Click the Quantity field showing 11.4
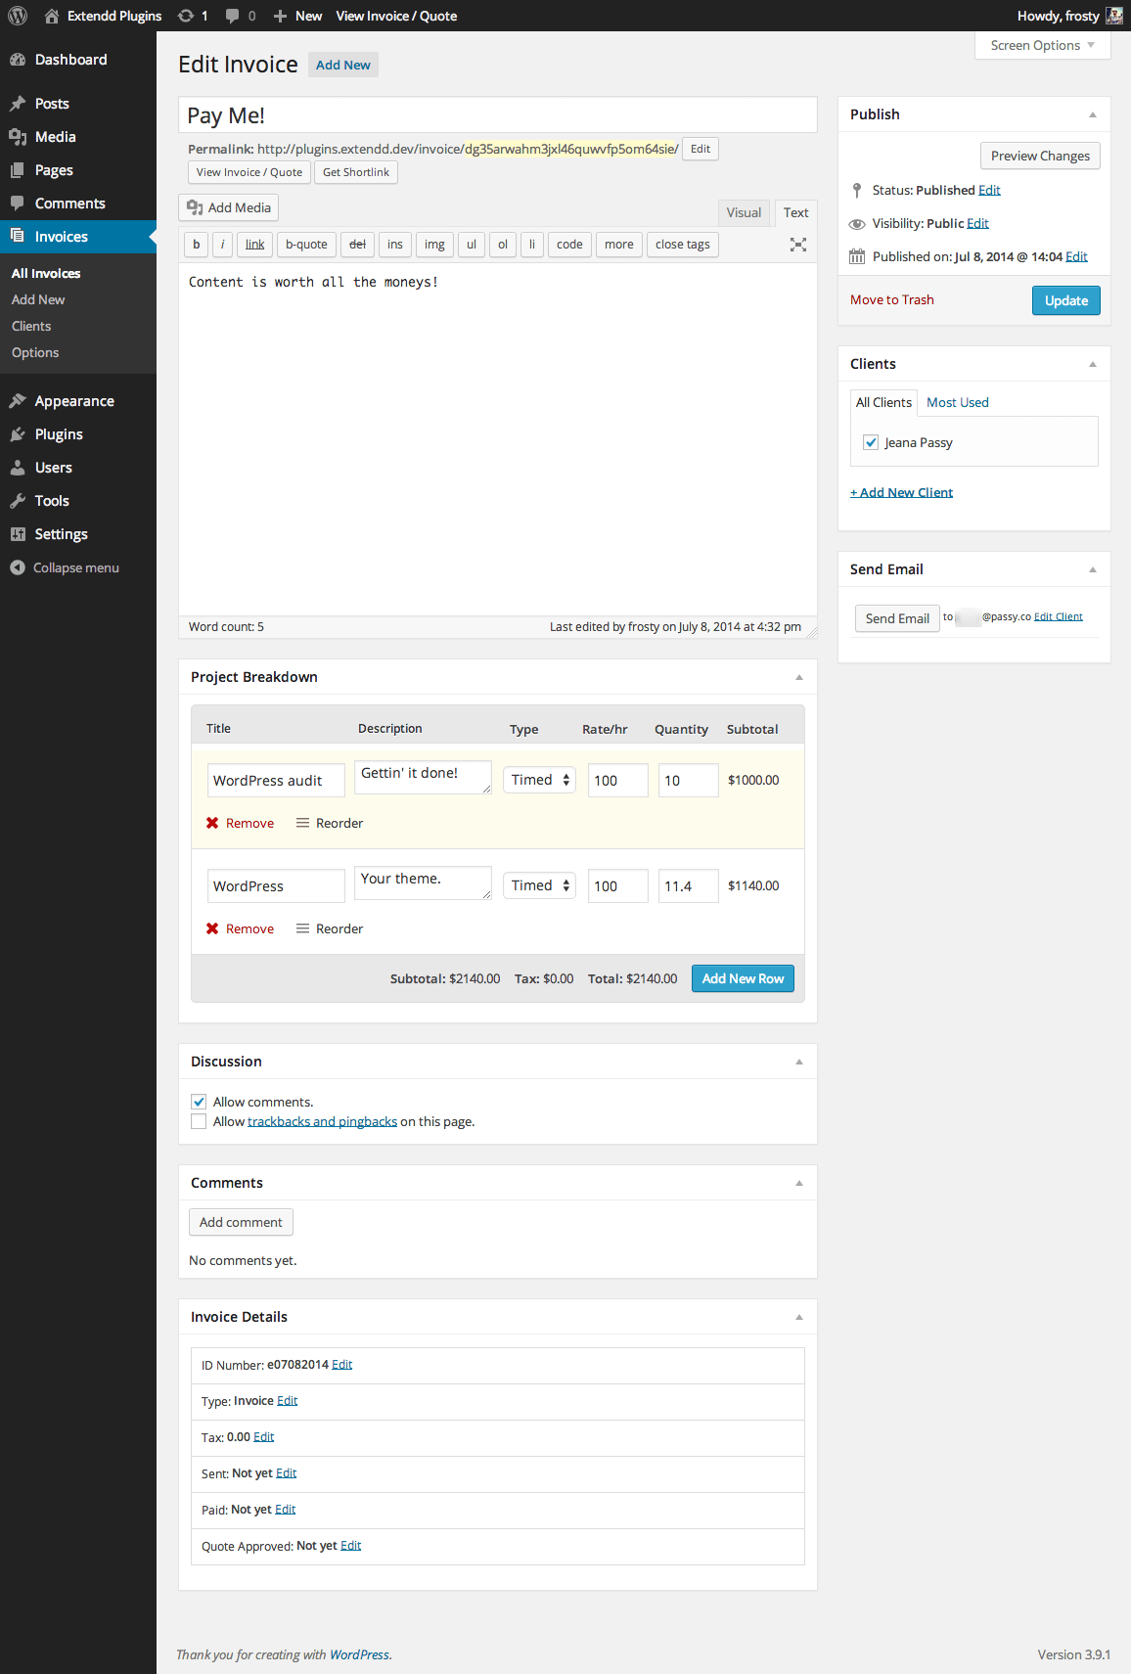Image resolution: width=1131 pixels, height=1674 pixels. (688, 885)
